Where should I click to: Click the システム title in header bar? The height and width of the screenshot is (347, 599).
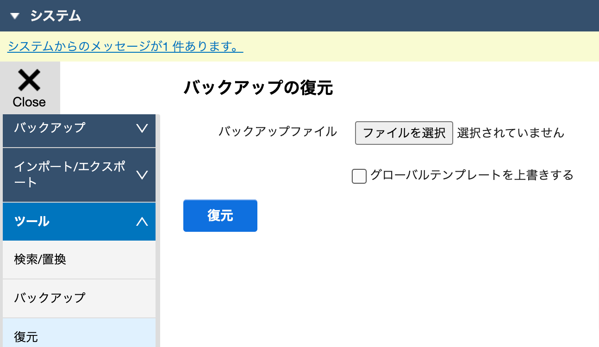pos(56,16)
